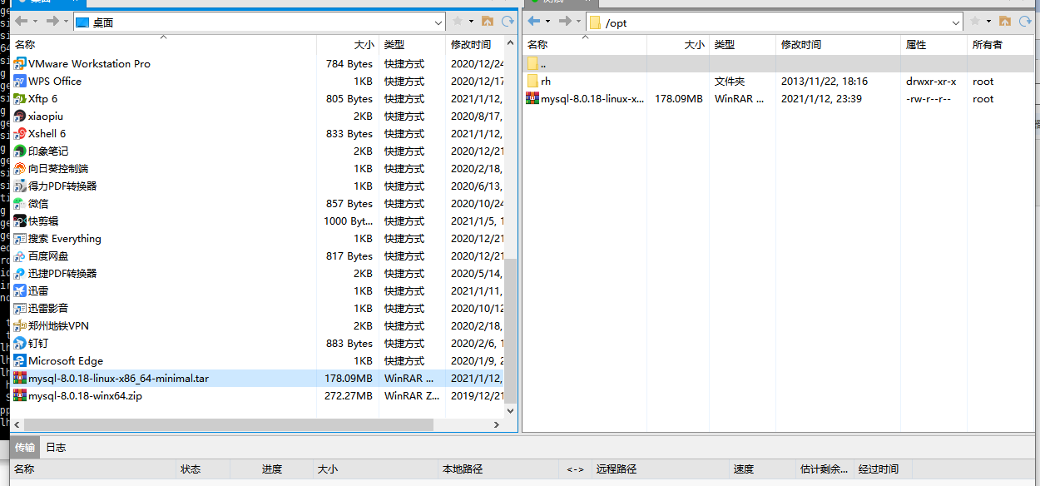Click local horizontal scrollbar right arrow

pyautogui.click(x=498, y=424)
